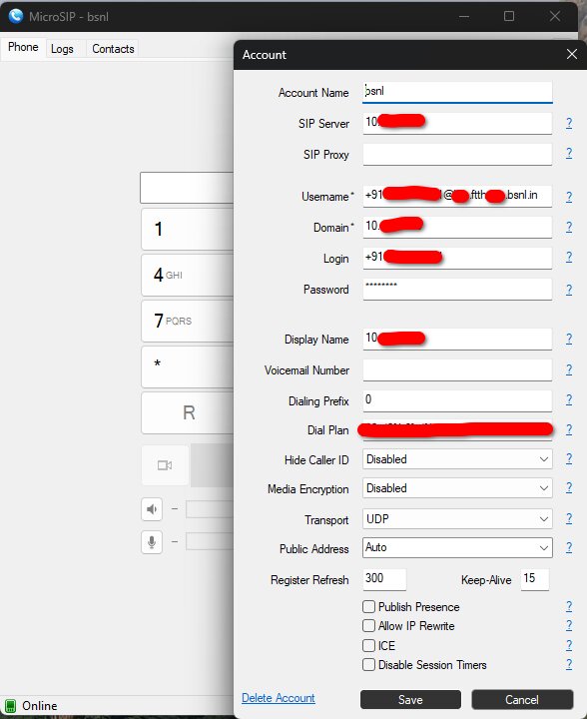The width and height of the screenshot is (587, 719).
Task: Click the video call camera icon
Action: tap(165, 465)
